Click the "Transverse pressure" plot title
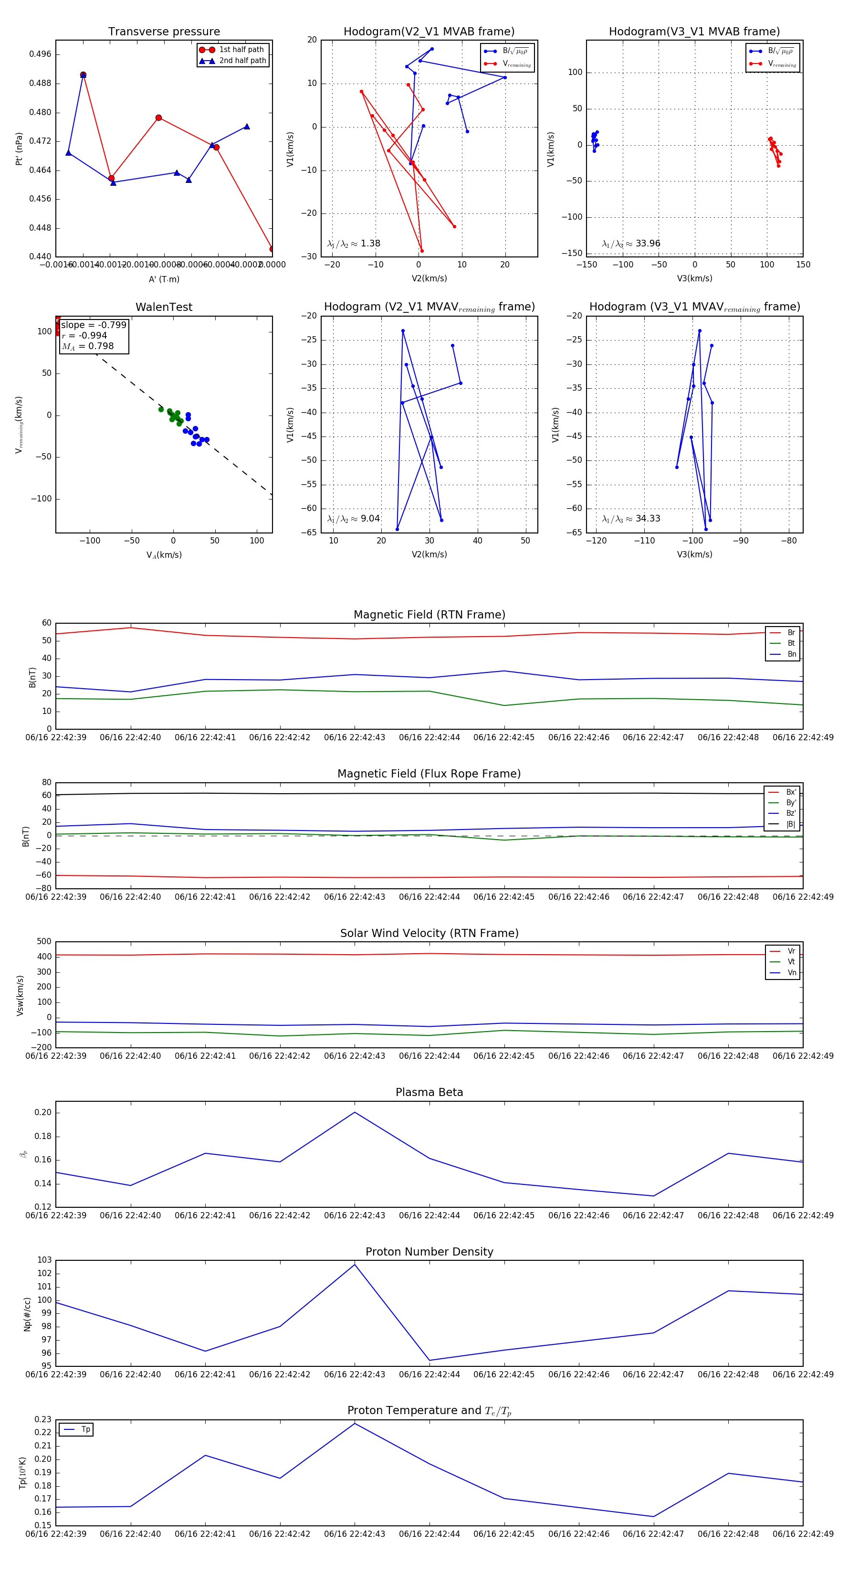The width and height of the screenshot is (859, 1576). click(x=164, y=32)
